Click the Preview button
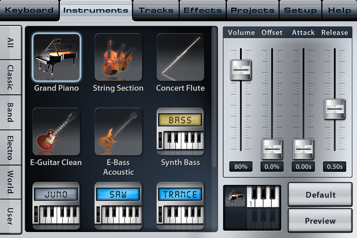Image resolution: width=357 pixels, height=238 pixels. pyautogui.click(x=320, y=221)
